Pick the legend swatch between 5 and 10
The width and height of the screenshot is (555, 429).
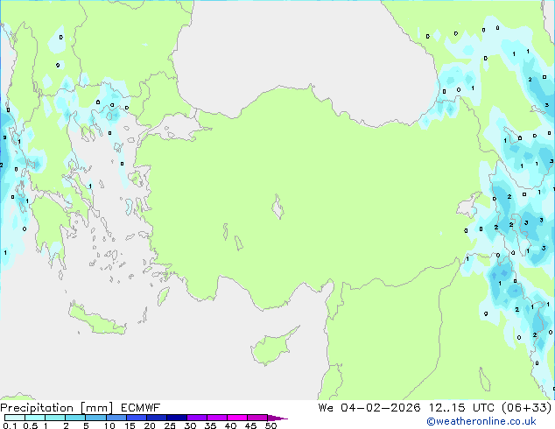[x=95, y=418]
